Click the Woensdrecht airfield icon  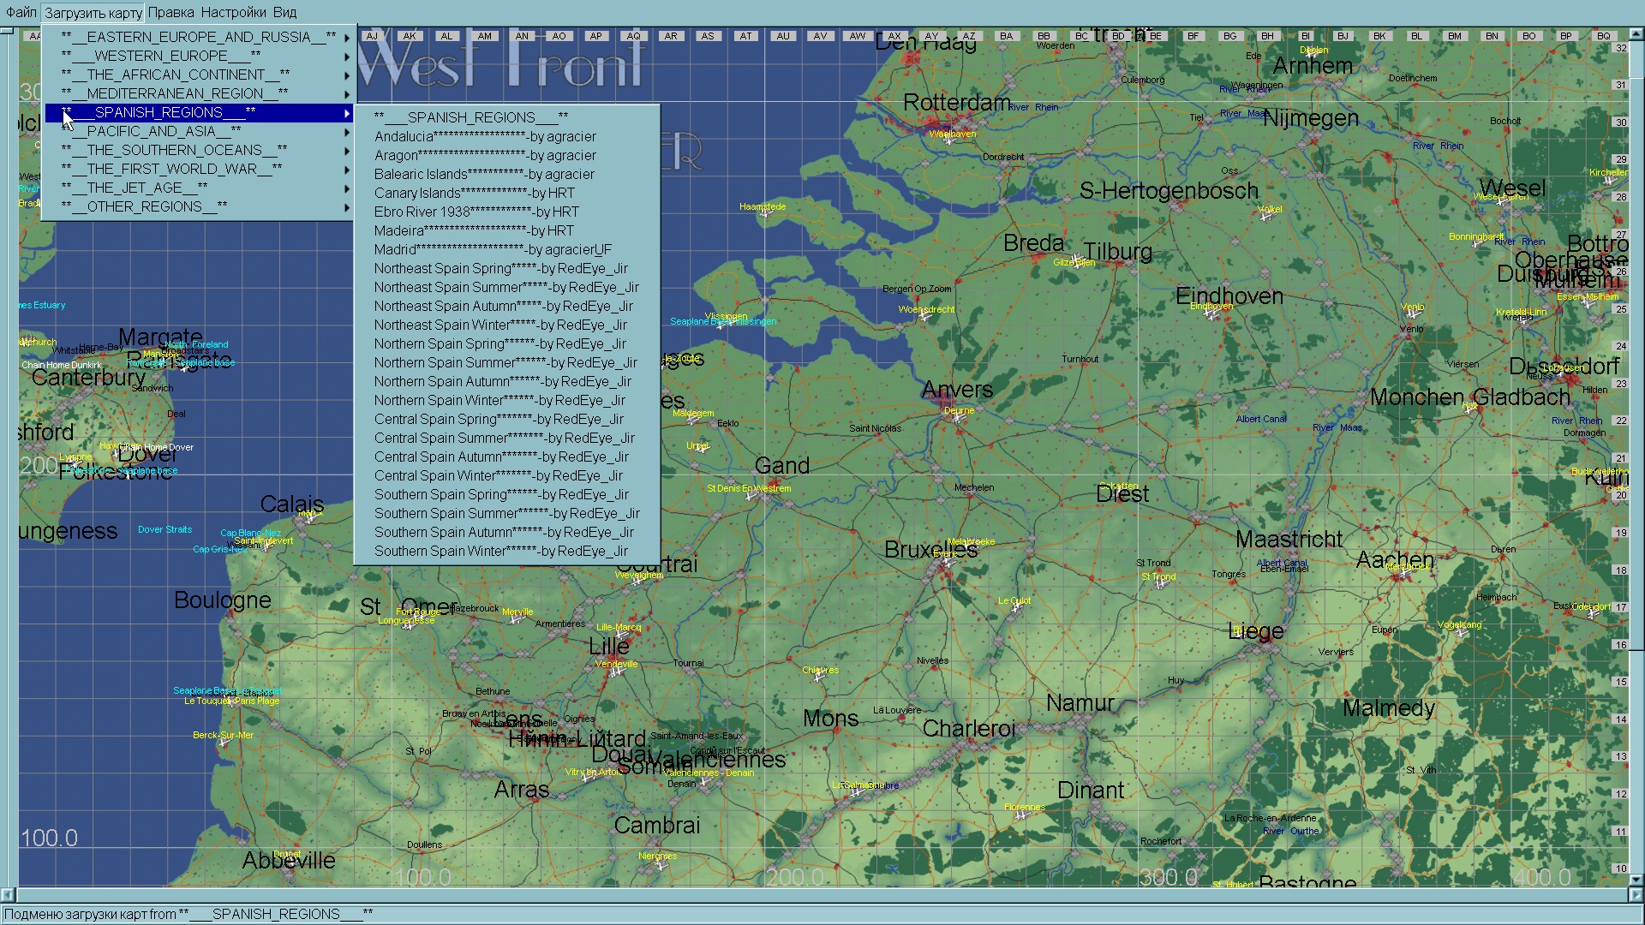(924, 318)
